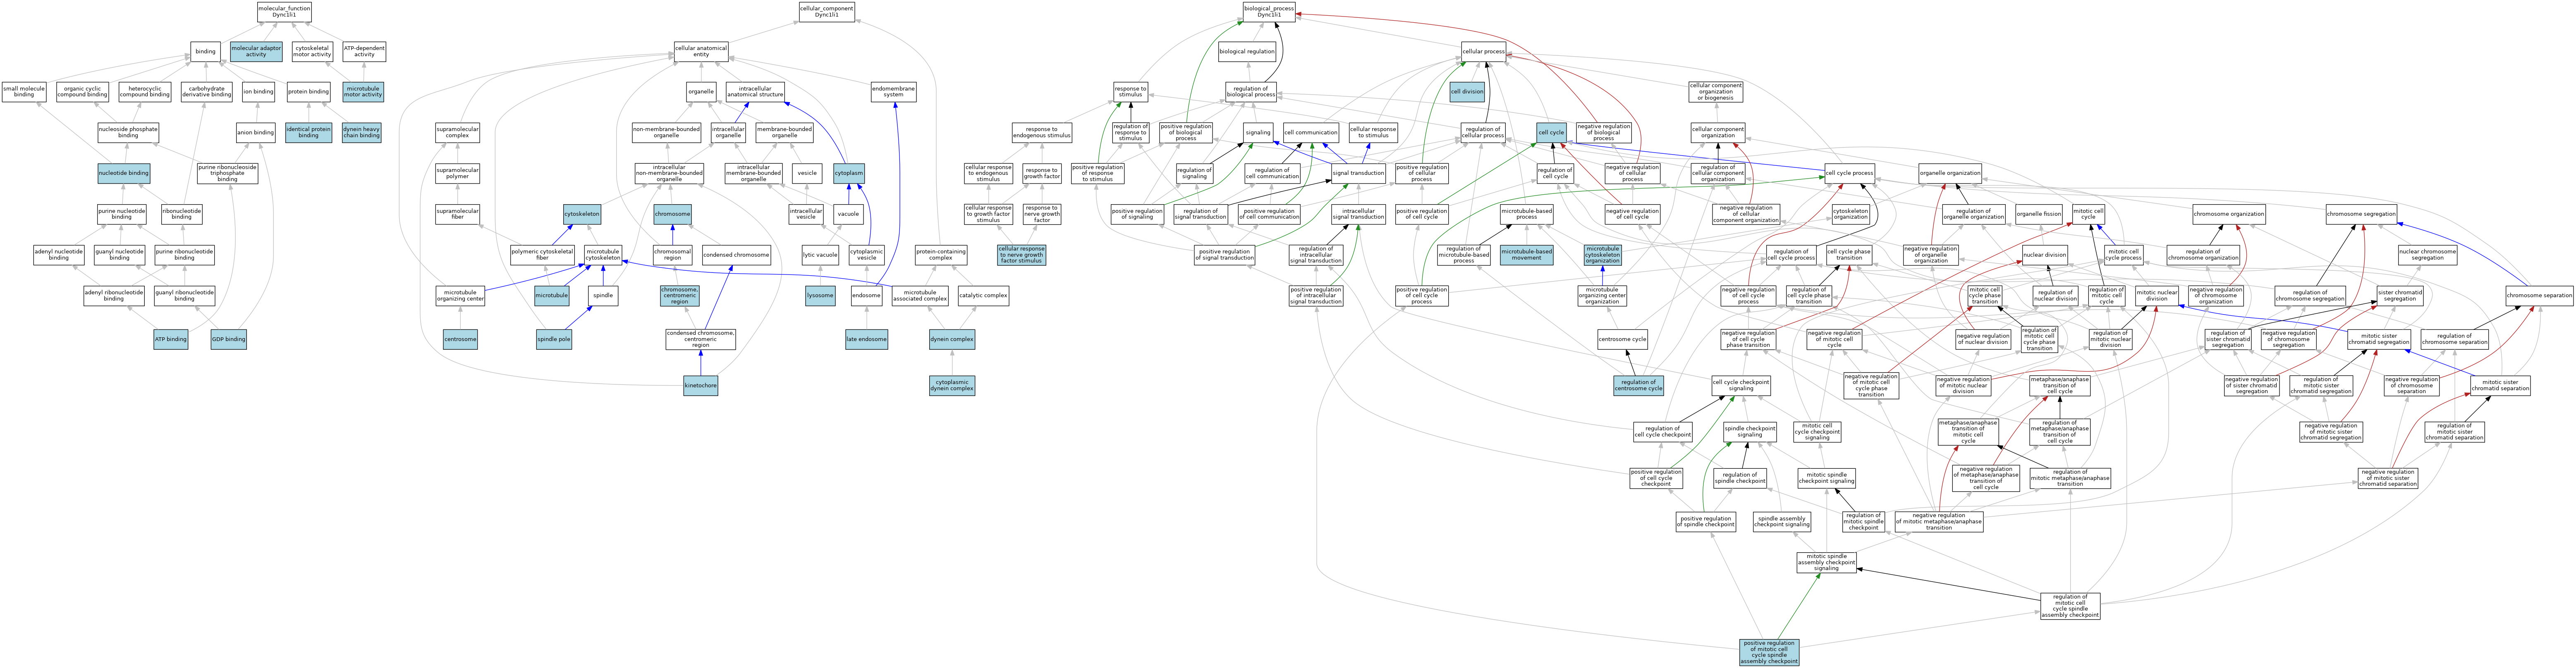
Task: Click the 'small molecule binding' node
Action: pyautogui.click(x=24, y=92)
